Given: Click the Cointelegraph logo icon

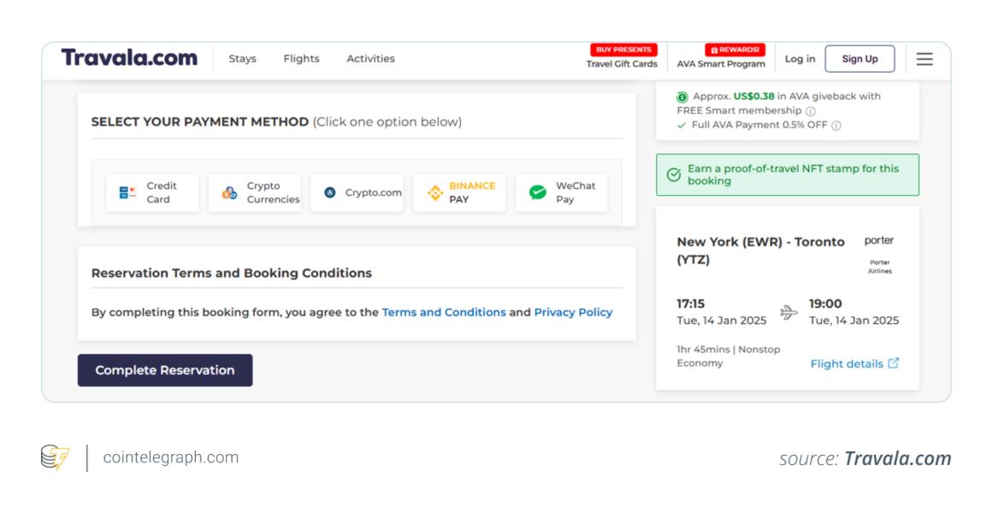Looking at the screenshot, I should [x=55, y=457].
